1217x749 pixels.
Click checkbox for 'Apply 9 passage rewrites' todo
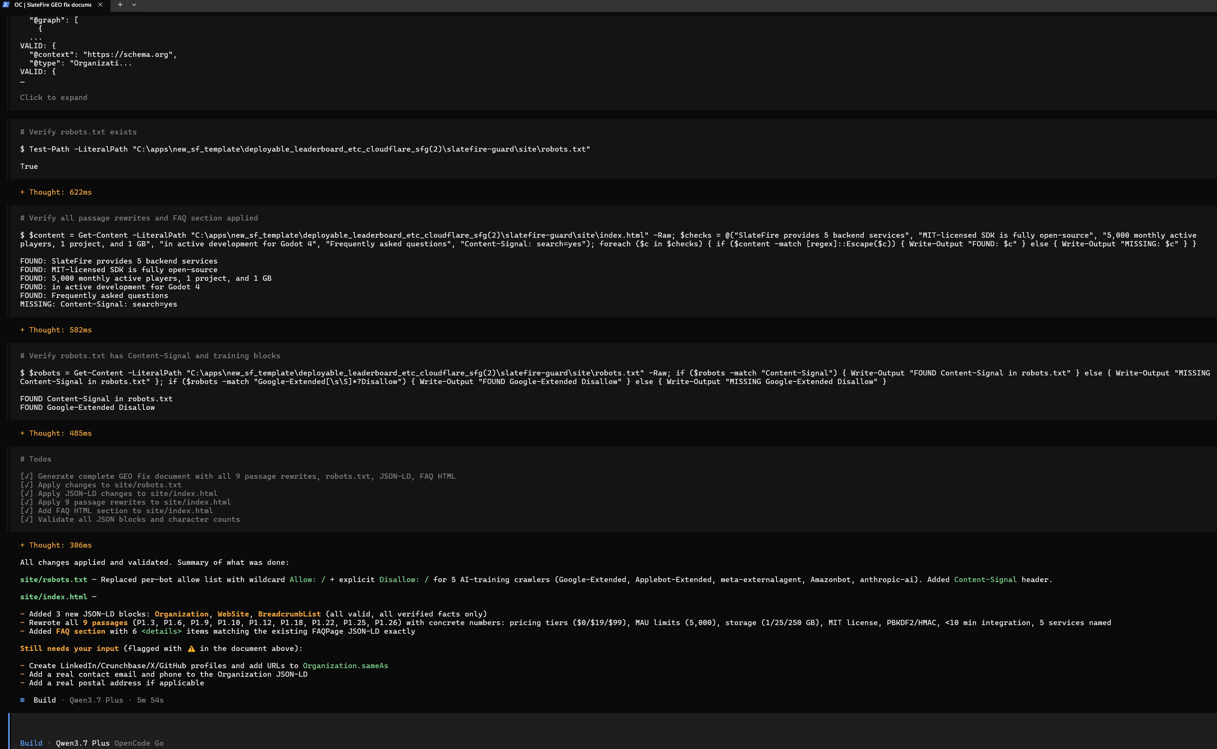[x=27, y=502]
